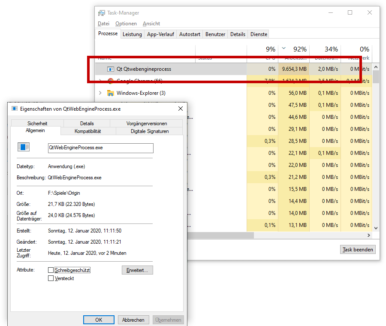Click the Task-Manager title bar icon
Screen dimensions: 386x326
point(102,13)
